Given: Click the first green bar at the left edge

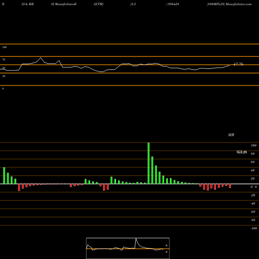Looking at the screenshot, I should [4, 176].
